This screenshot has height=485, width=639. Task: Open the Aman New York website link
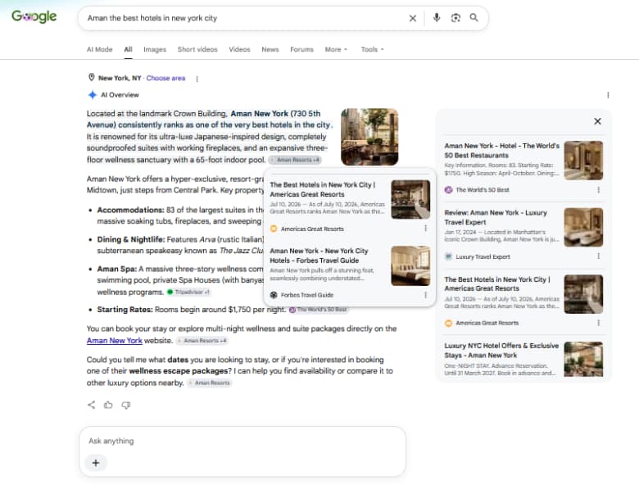tap(115, 340)
